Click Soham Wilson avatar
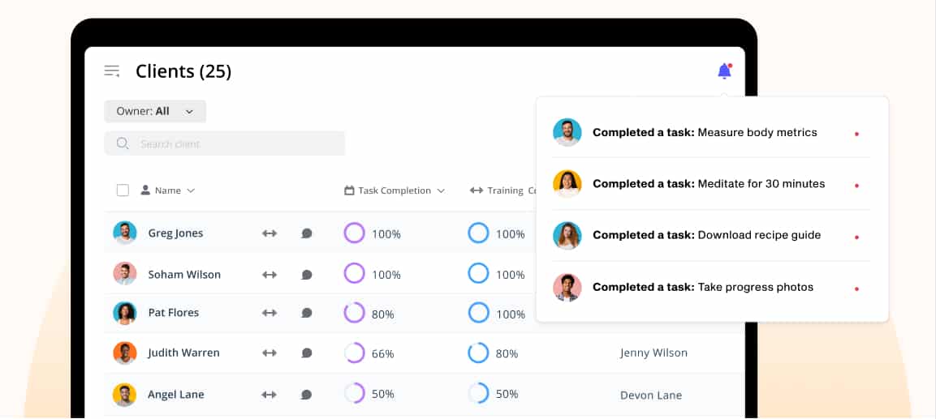 [125, 274]
